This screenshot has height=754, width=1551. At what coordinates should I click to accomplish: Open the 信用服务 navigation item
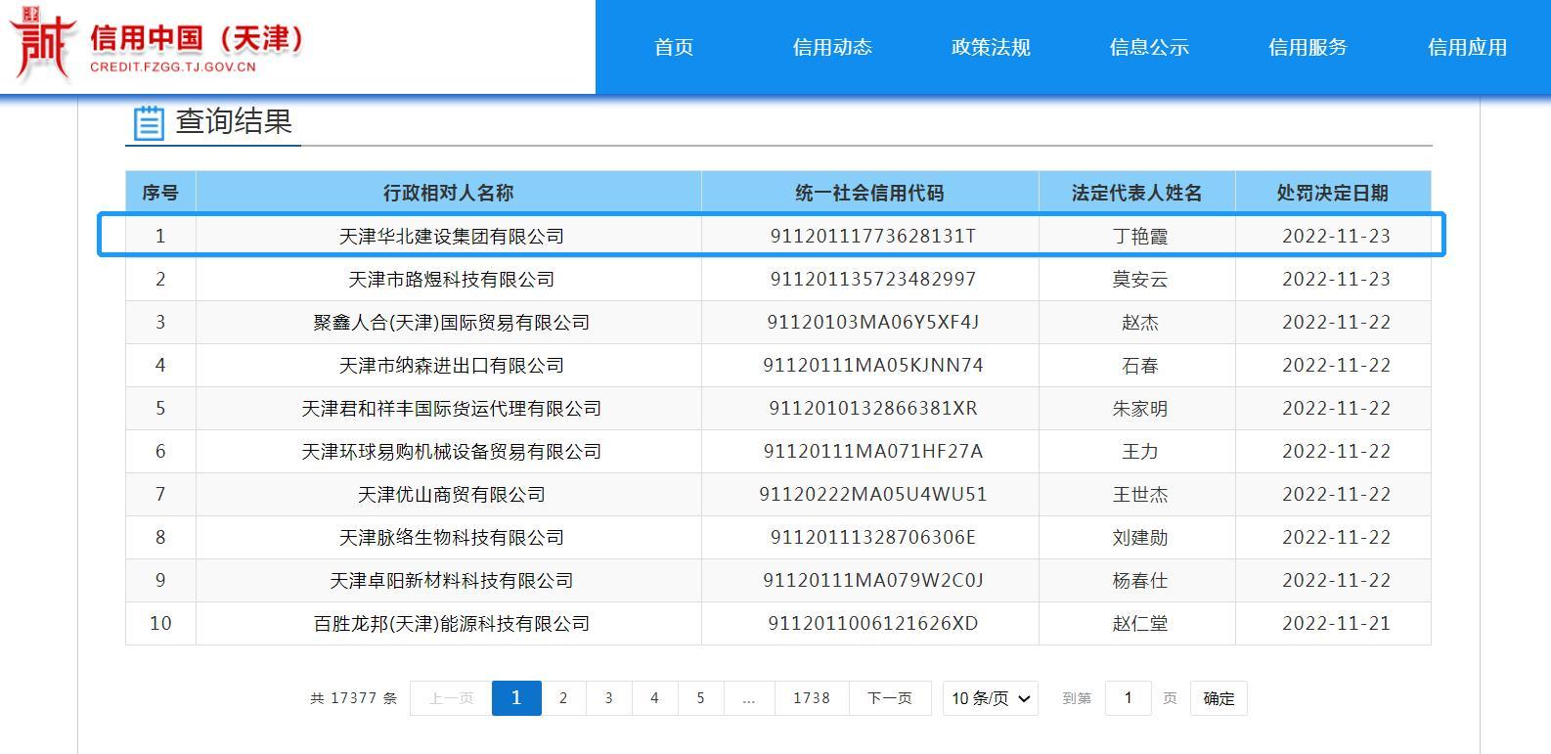pyautogui.click(x=1307, y=47)
